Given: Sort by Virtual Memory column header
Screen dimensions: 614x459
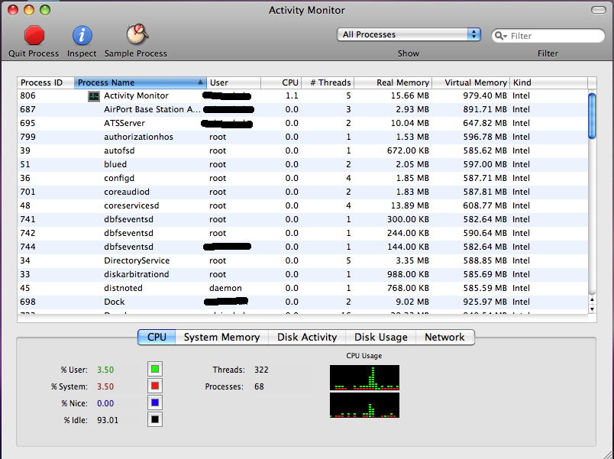Looking at the screenshot, I should pyautogui.click(x=470, y=82).
